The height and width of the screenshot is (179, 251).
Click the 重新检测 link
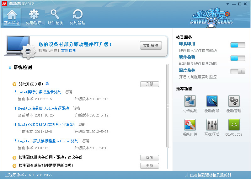coord(68,51)
